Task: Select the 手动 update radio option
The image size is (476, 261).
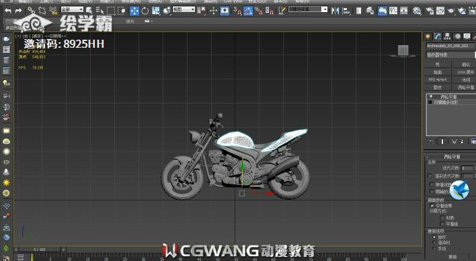Action: (x=434, y=248)
